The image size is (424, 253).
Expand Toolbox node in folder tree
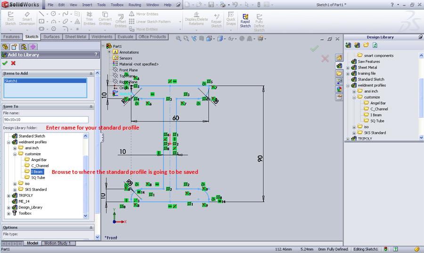(x=8, y=213)
